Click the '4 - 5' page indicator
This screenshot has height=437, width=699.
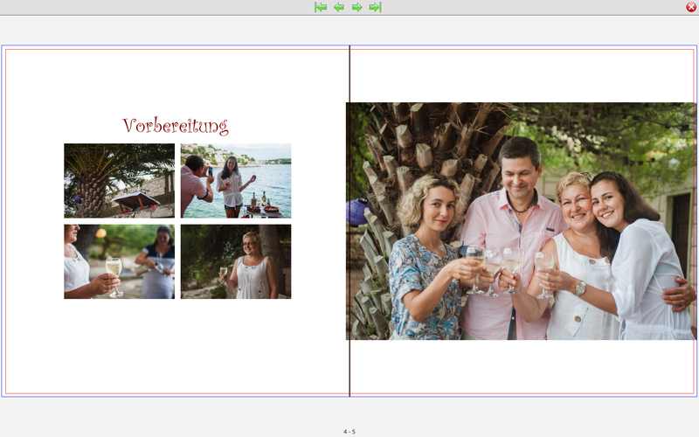pos(349,432)
